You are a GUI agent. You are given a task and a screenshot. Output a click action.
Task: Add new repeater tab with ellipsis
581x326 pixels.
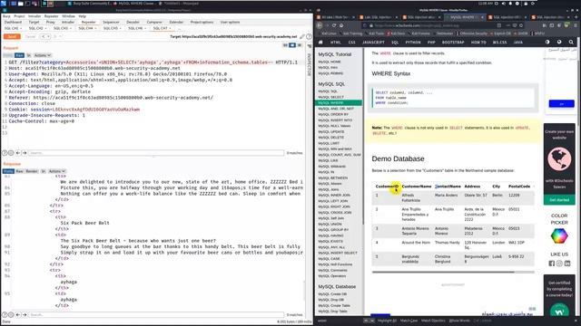(x=180, y=28)
